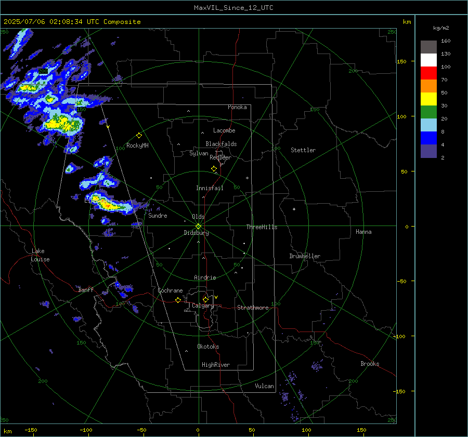
Task: Click the RockyMH station label
Action: [x=137, y=145]
